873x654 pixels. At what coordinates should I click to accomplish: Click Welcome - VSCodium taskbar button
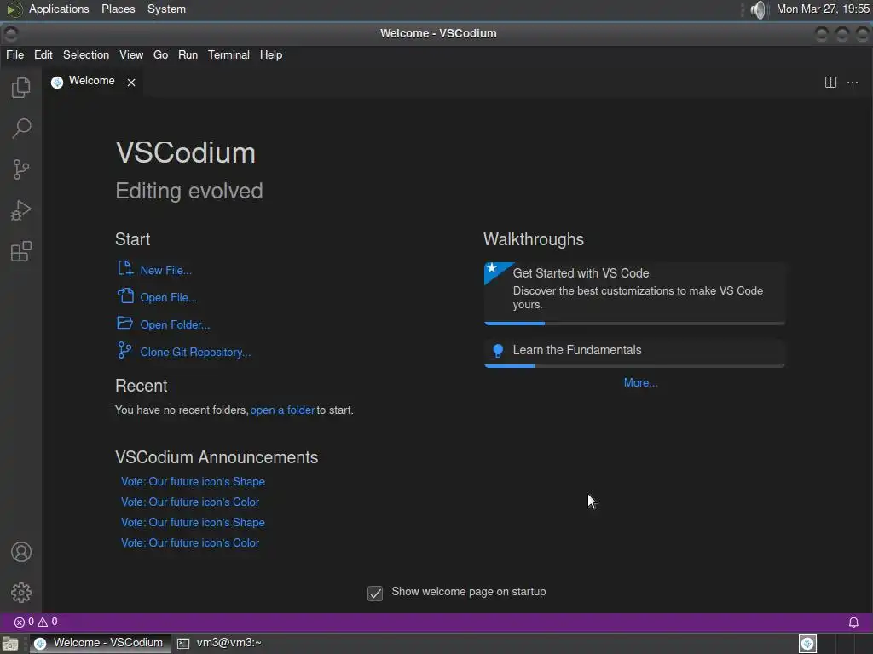click(x=101, y=644)
